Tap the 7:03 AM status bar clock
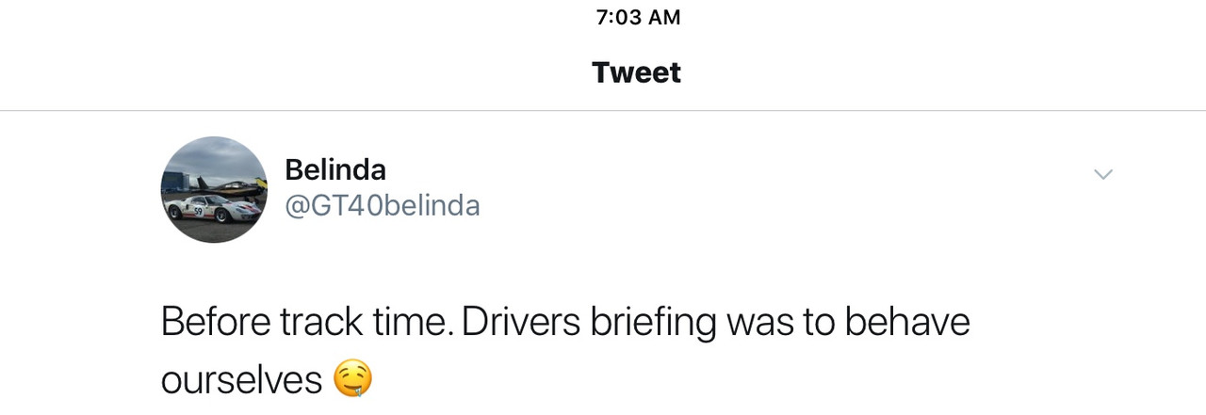Image resolution: width=1206 pixels, height=415 pixels. (x=638, y=17)
